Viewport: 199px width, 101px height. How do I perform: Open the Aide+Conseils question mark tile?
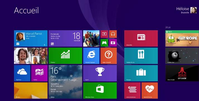tap(109, 56)
